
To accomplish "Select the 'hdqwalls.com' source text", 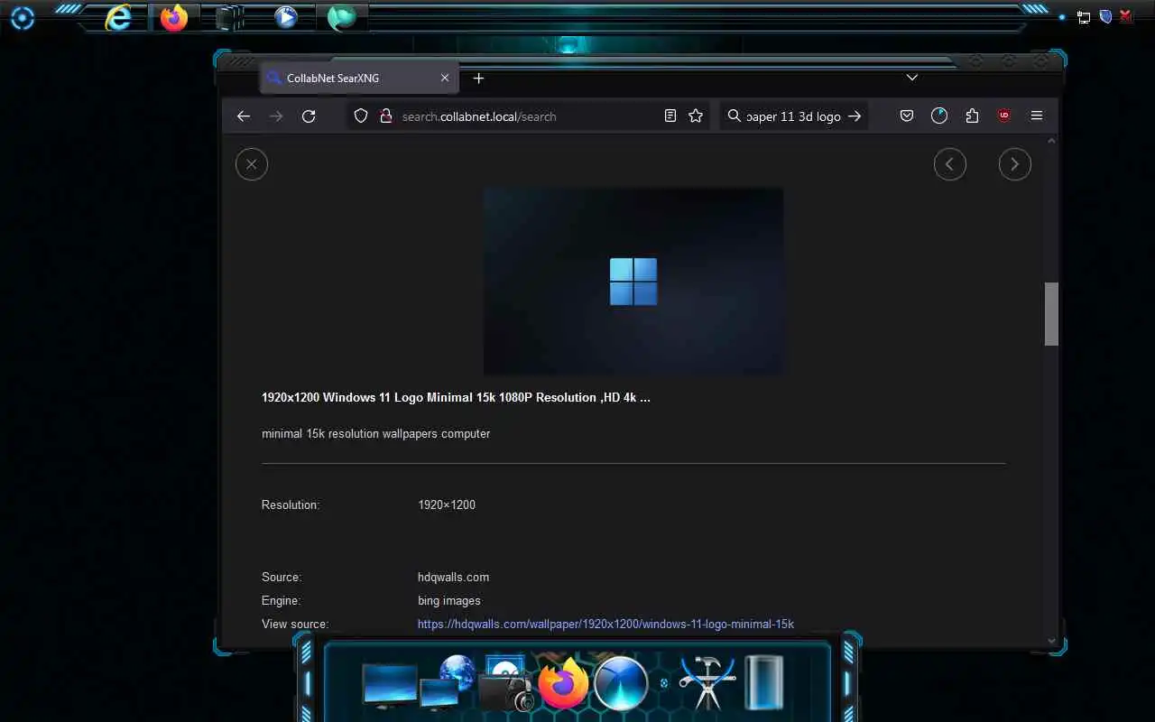I will pos(453,577).
